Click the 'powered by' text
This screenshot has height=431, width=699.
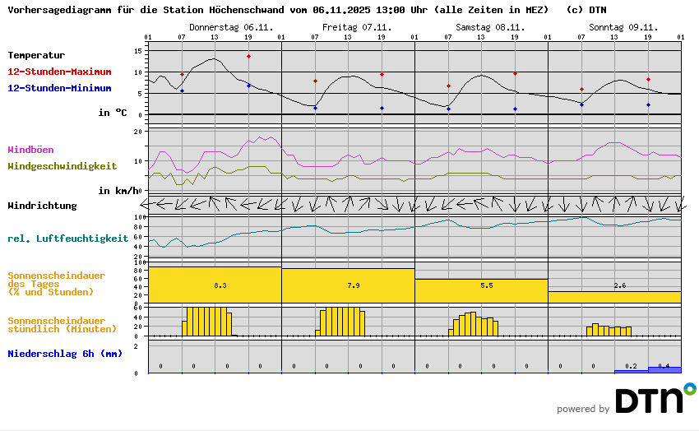(x=583, y=409)
